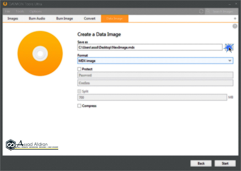Click the Start button

point(225,163)
